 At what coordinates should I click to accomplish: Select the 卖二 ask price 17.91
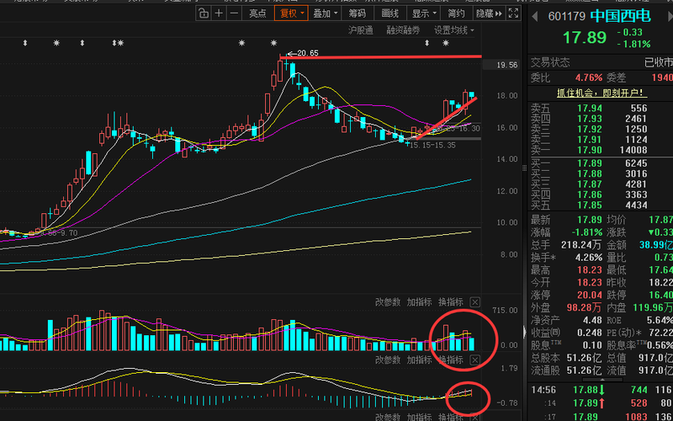[x=590, y=139]
